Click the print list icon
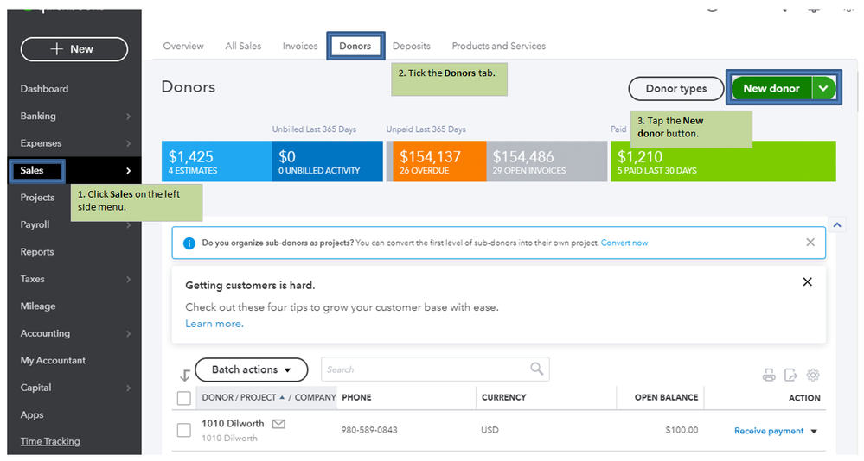The width and height of the screenshot is (864, 461). 768,375
